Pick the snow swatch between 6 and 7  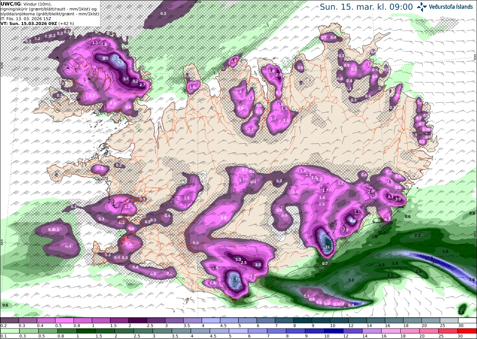(266, 320)
